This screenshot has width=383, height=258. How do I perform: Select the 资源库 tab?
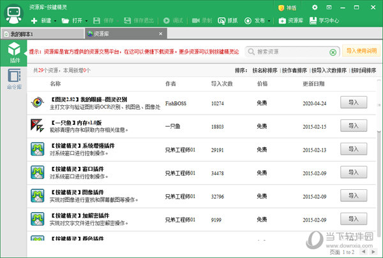tap(126, 34)
